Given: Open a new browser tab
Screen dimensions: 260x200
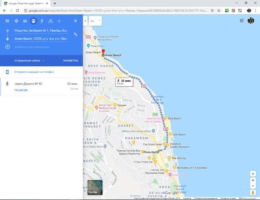Looking at the screenshot, I should (55, 3).
